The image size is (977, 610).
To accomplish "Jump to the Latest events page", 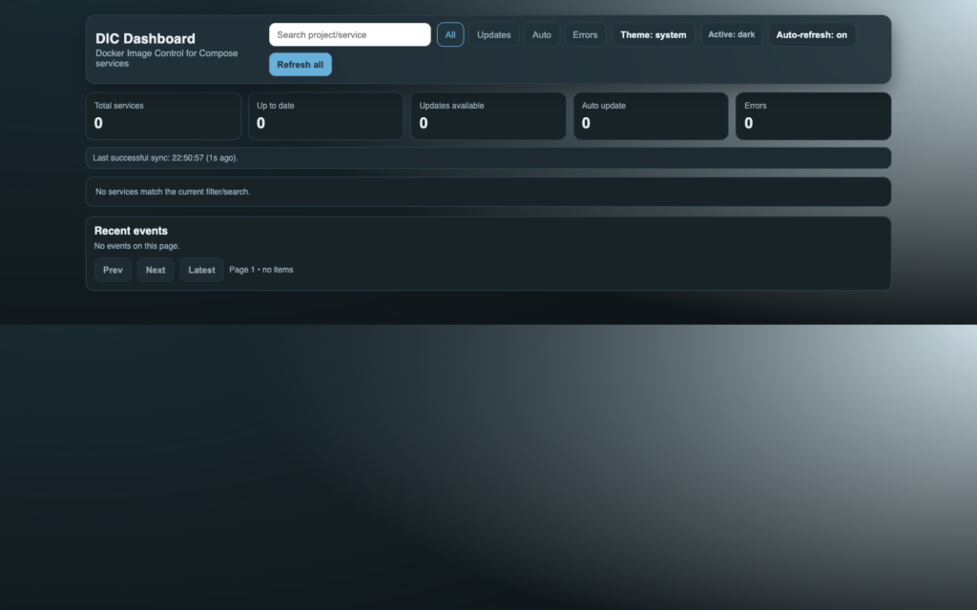I will click(x=201, y=270).
